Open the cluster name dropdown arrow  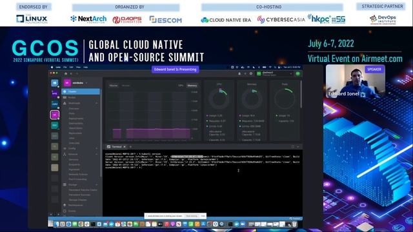pos(86,83)
